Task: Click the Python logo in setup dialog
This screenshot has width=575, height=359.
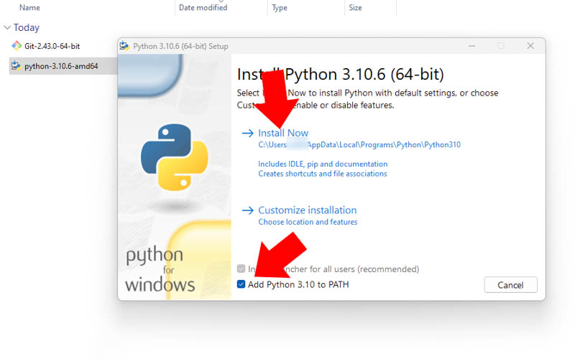Action: tap(174, 157)
